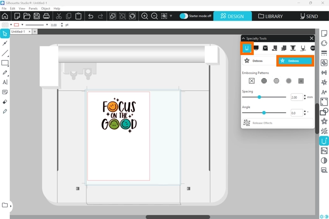The image size is (329, 219).
Task: Click the Print icon in top toolbar
Action: [x=46, y=16]
